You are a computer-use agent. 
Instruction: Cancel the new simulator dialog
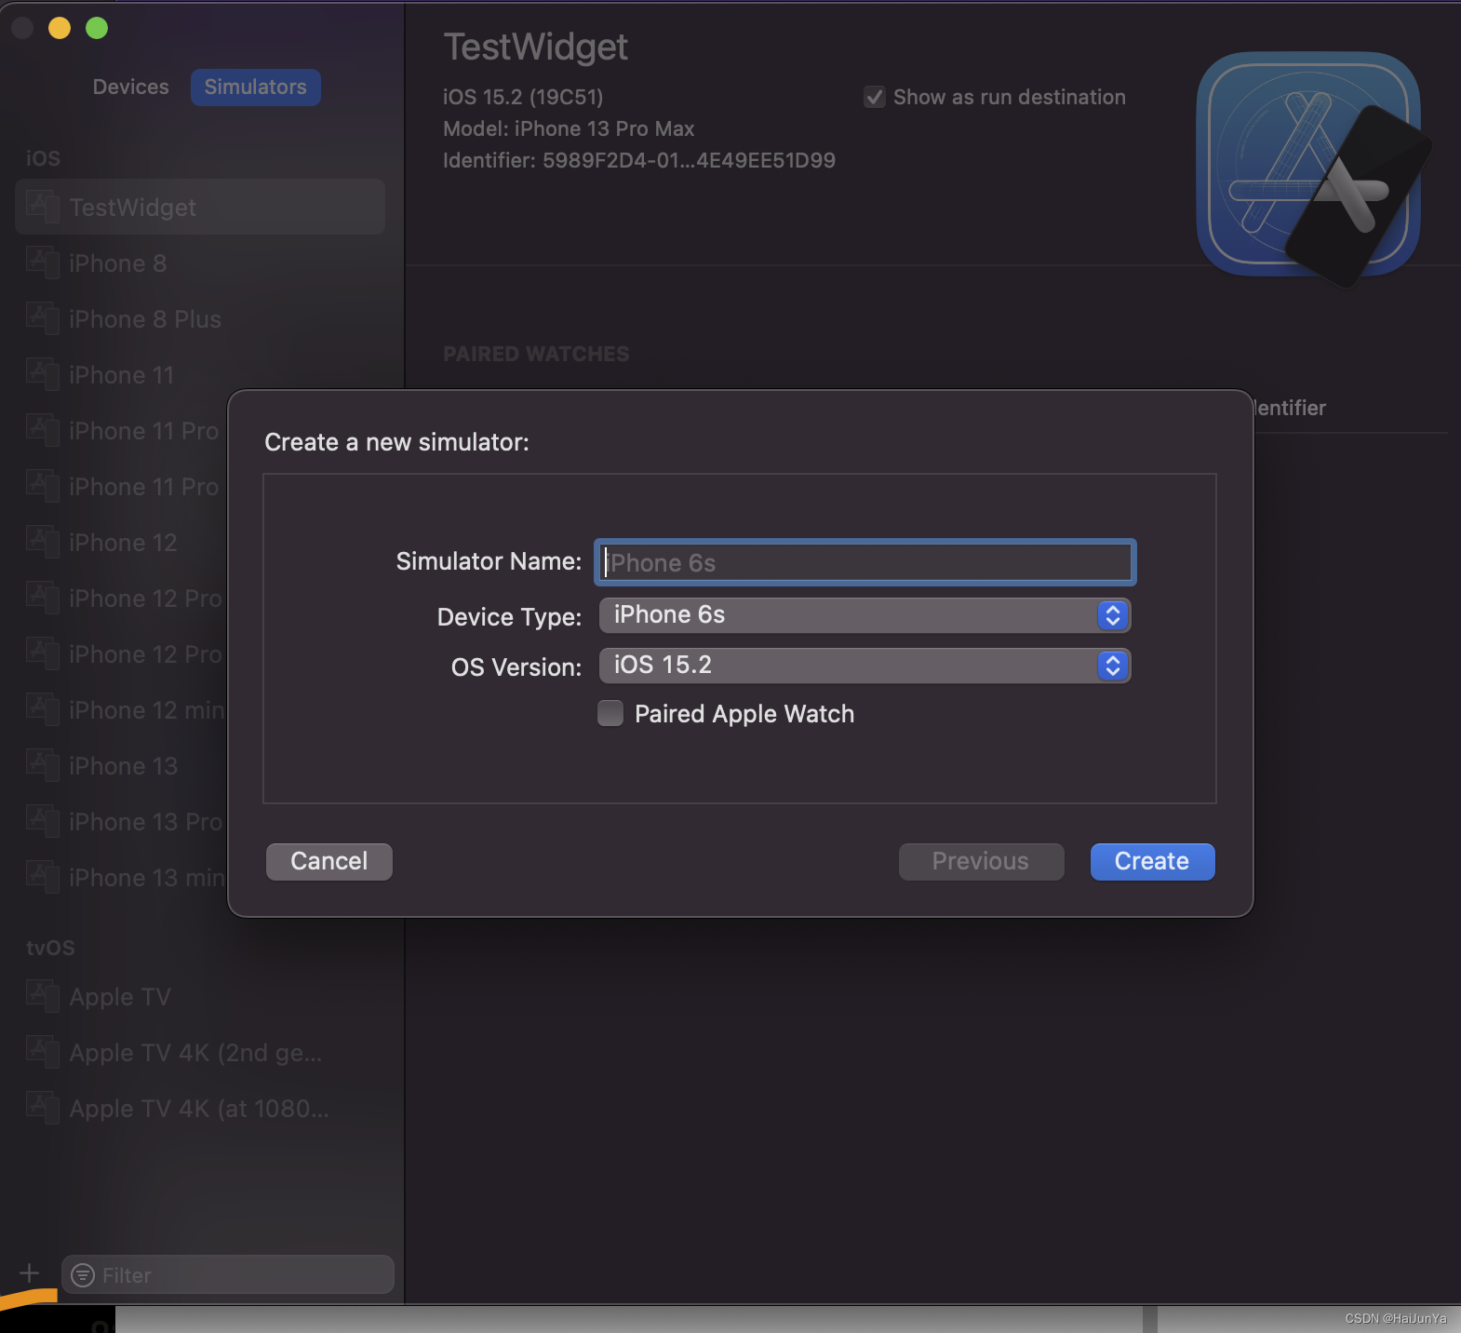(x=329, y=861)
